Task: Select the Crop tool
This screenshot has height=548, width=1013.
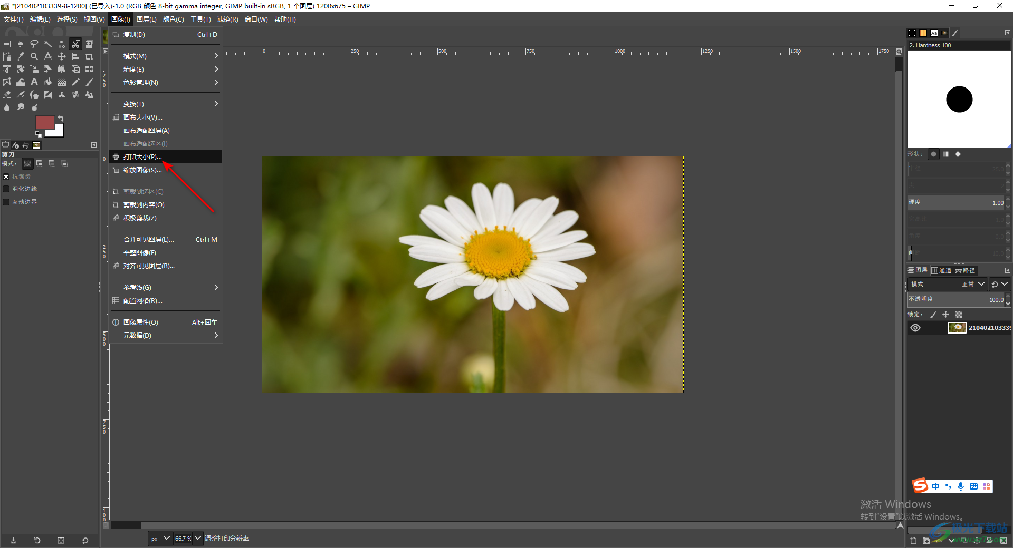Action: [x=89, y=56]
